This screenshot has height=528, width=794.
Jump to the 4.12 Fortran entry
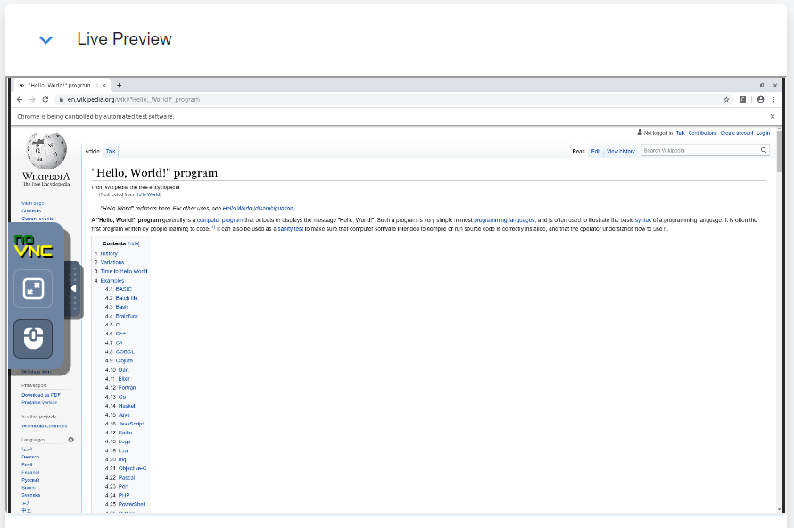tap(127, 388)
